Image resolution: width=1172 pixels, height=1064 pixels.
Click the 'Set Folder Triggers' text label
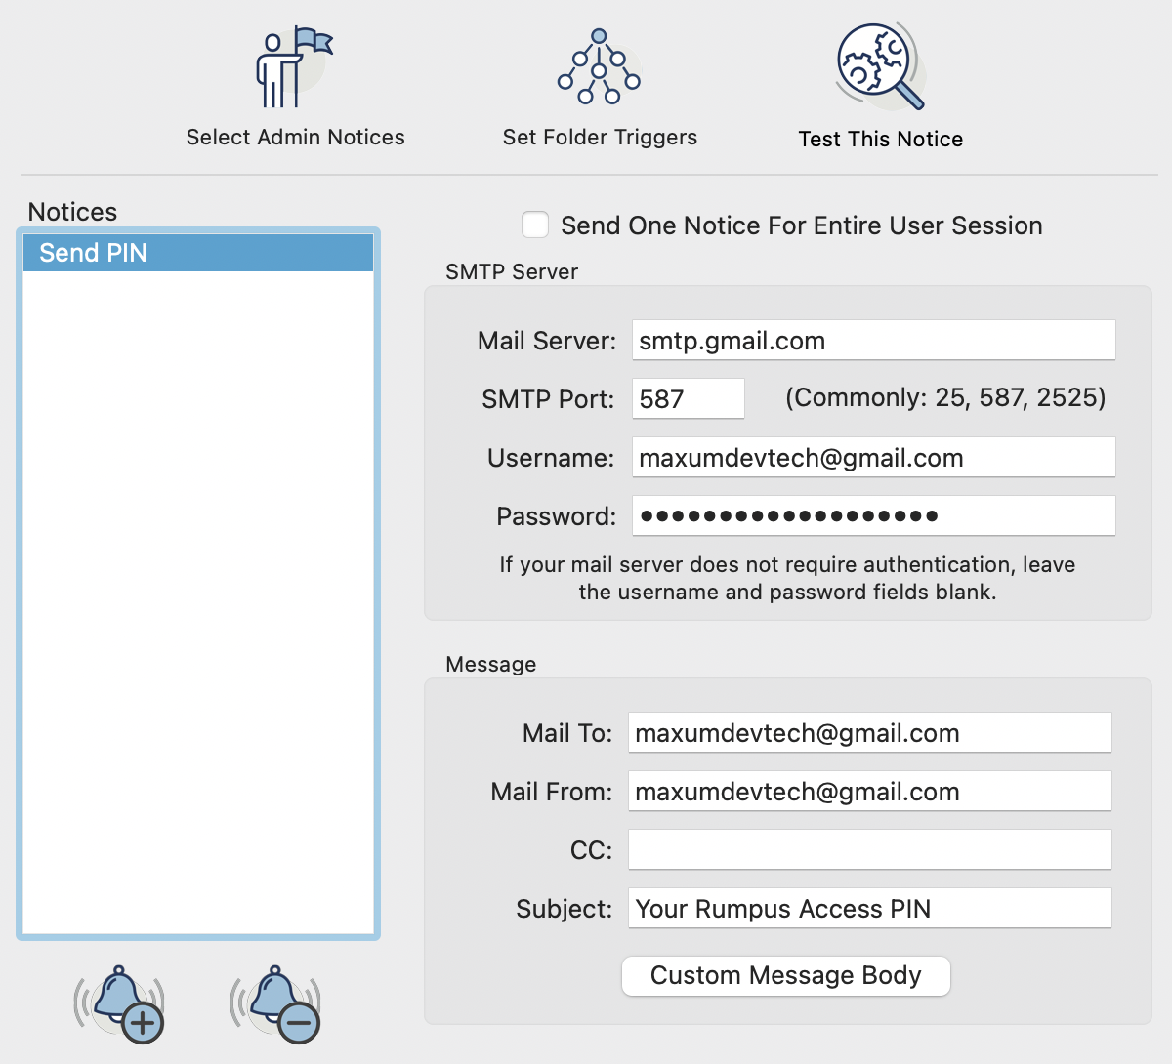point(600,138)
